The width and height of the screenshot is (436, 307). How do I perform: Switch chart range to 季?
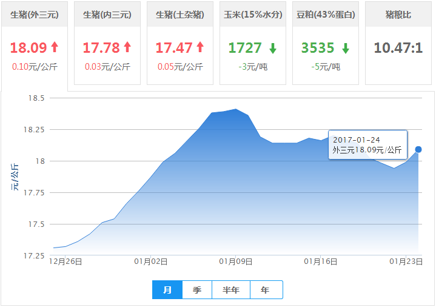[197, 290]
